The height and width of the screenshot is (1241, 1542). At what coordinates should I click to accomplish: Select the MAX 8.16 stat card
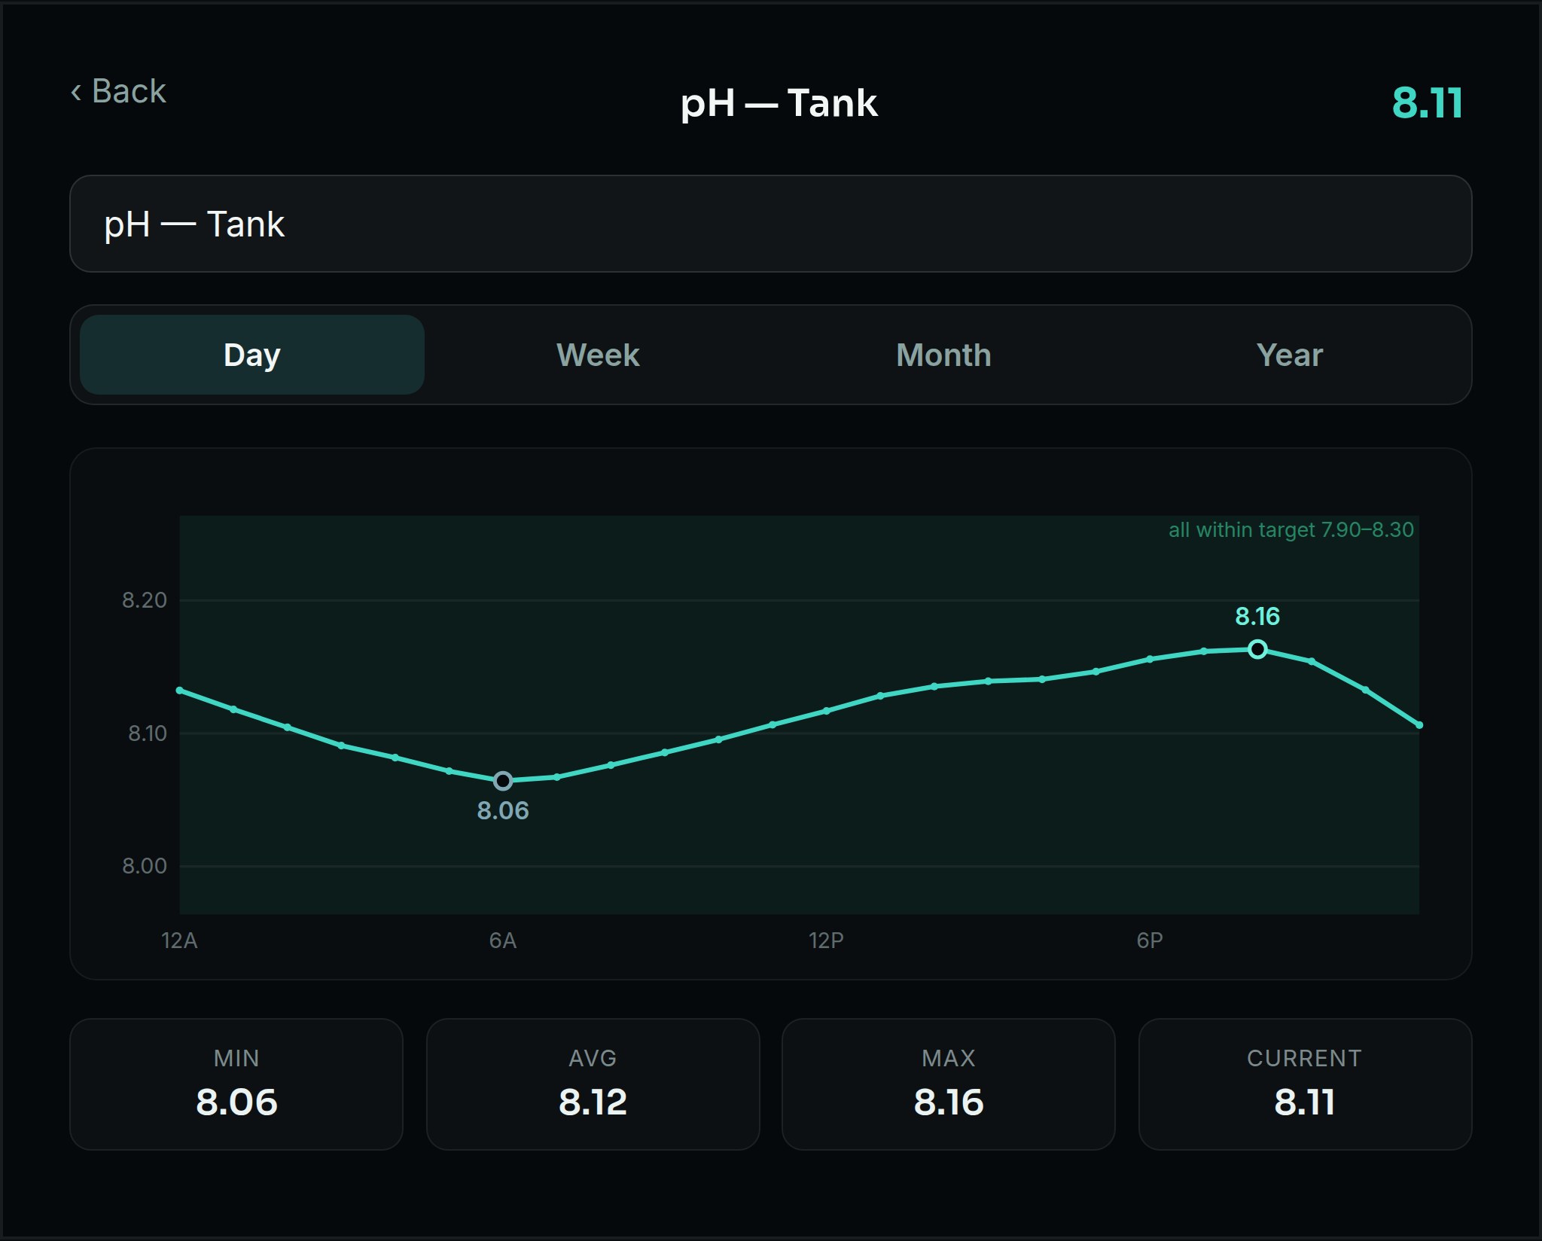point(949,1084)
